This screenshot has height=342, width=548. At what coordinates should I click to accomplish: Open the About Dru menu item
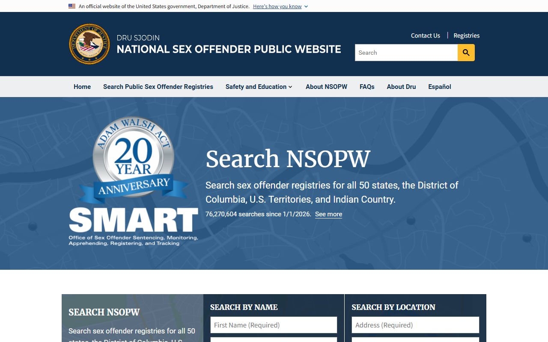click(401, 87)
